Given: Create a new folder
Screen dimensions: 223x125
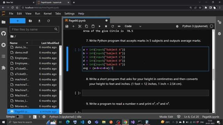Looking at the screenshot, I should [x=30, y=21].
